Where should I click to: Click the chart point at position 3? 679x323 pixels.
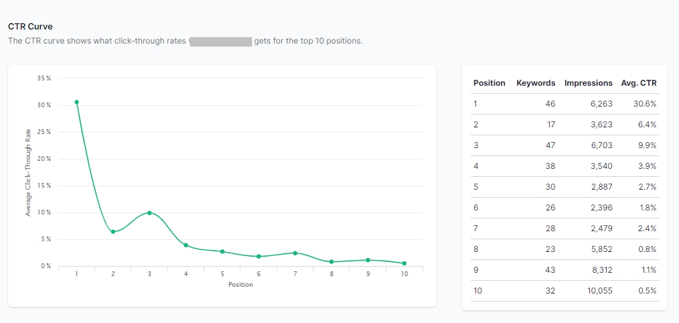[149, 212]
